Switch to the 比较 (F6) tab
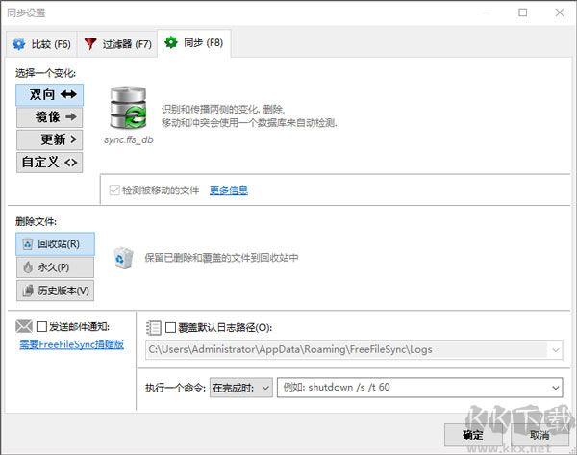Screen dimensions: 577x455 point(41,44)
